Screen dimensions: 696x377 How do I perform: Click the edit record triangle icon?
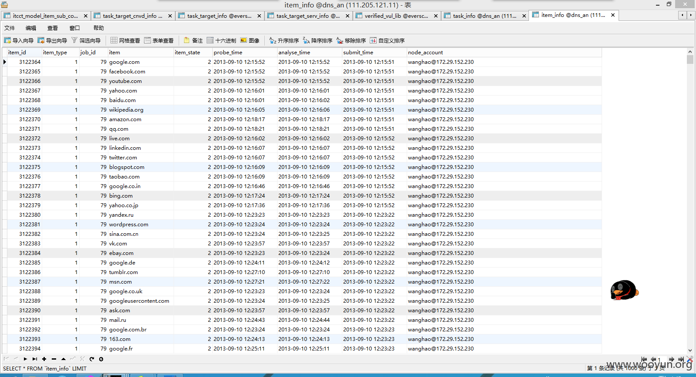pos(64,359)
